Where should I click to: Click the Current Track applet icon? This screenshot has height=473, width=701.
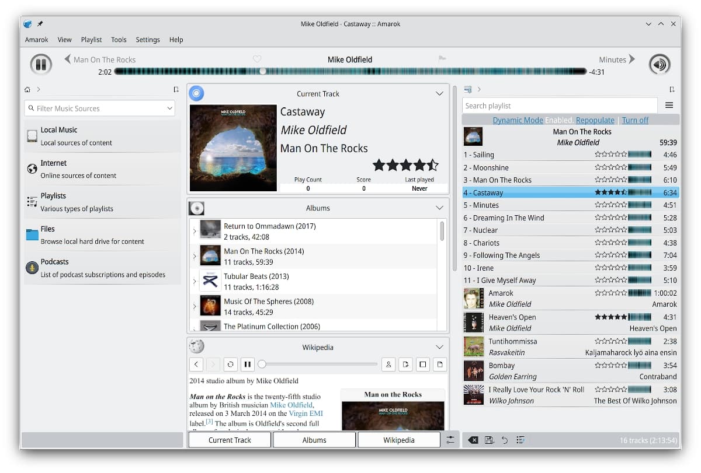pyautogui.click(x=197, y=93)
